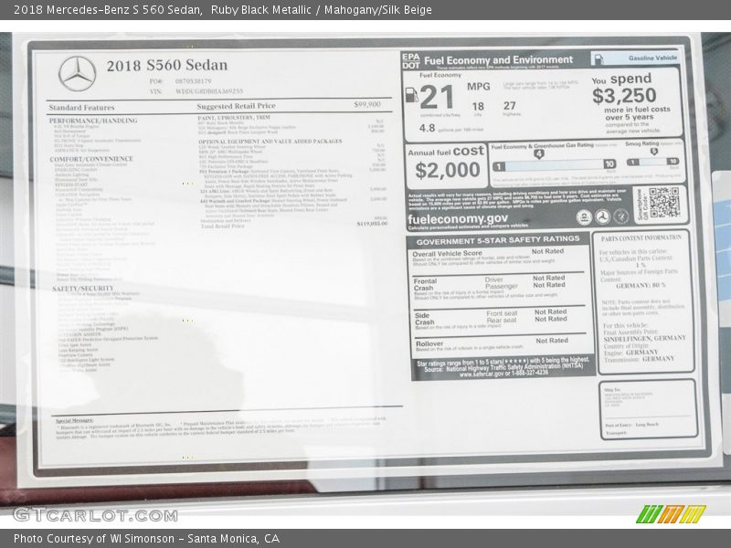This screenshot has height=548, width=731.
Task: Click the Smog Rating 1-to-10 scale bar
Action: [x=653, y=163]
